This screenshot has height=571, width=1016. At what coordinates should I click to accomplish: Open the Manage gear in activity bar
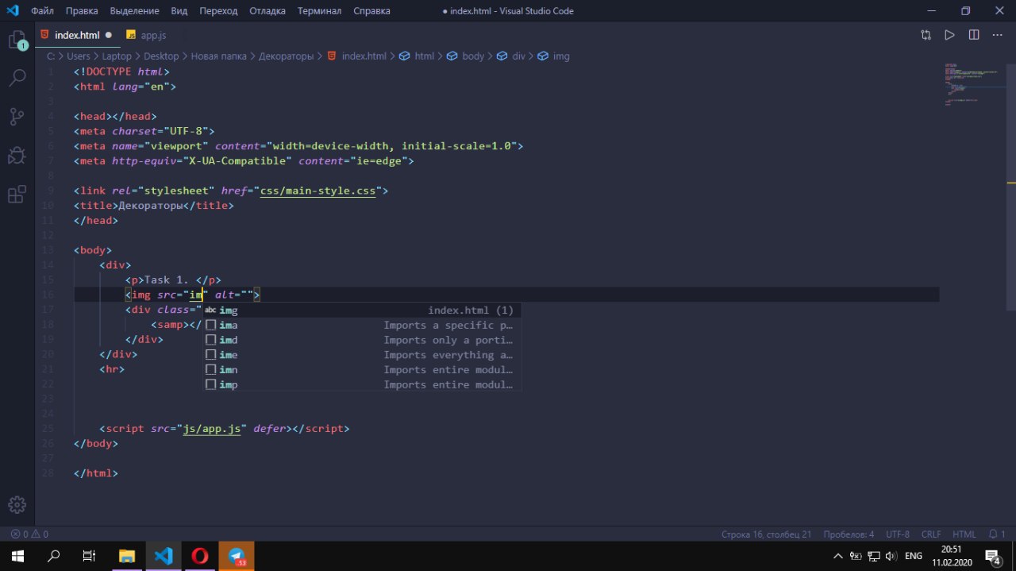pos(17,505)
